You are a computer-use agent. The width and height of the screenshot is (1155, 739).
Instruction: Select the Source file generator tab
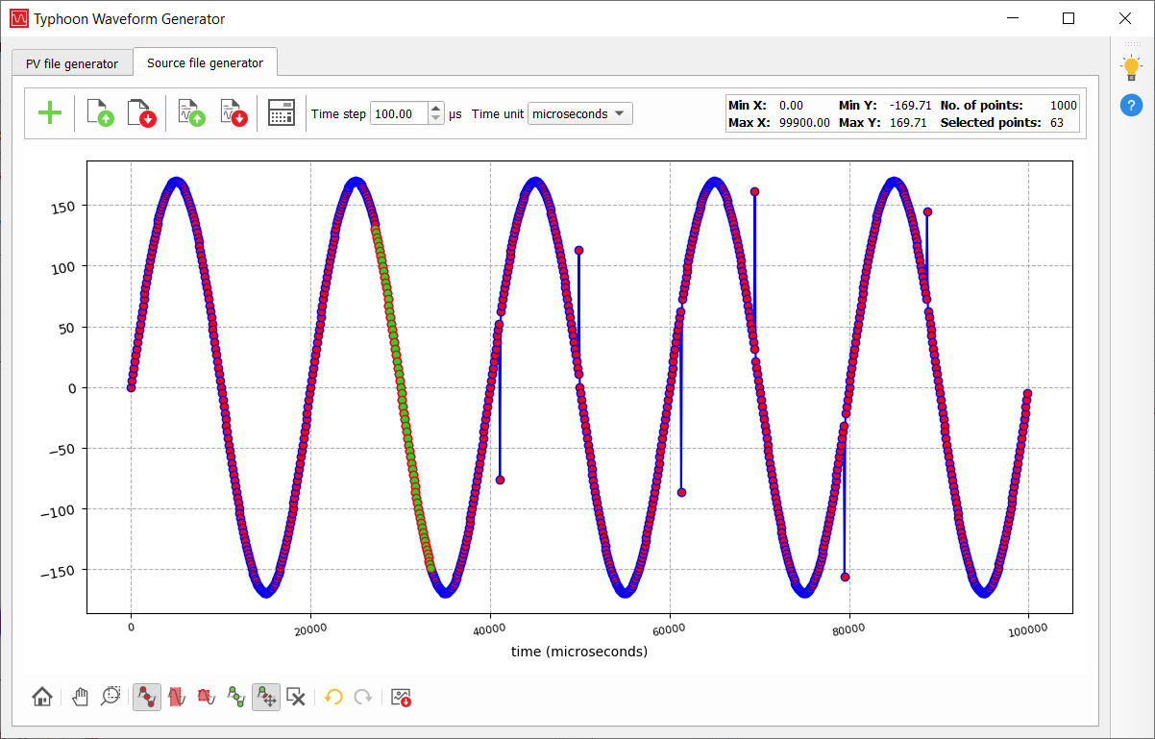tap(205, 62)
